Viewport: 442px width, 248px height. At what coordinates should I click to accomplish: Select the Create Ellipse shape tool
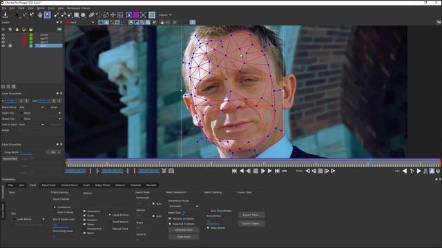84,15
